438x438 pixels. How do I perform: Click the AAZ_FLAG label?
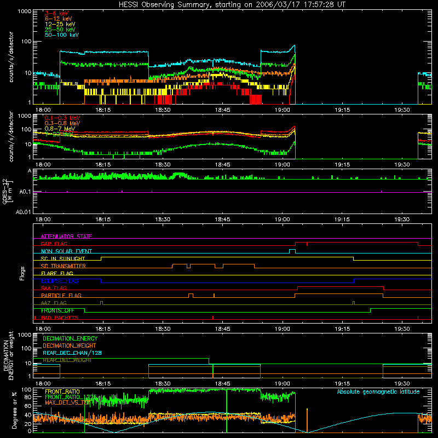54,303
